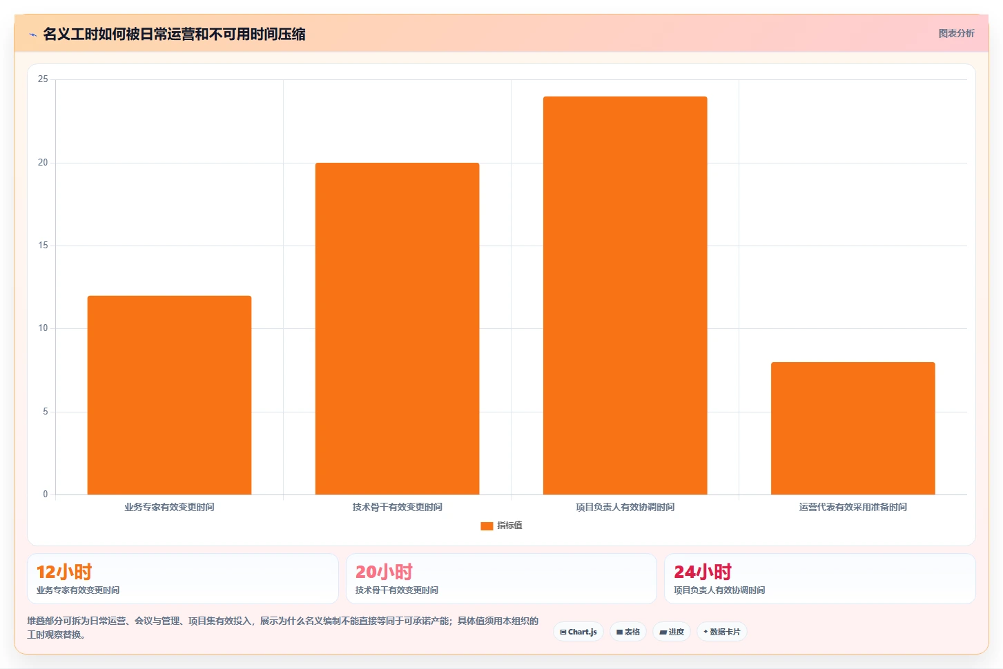Click the 项目负责人有效协调时间 bar
Image resolution: width=1003 pixels, height=669 pixels.
click(x=625, y=295)
